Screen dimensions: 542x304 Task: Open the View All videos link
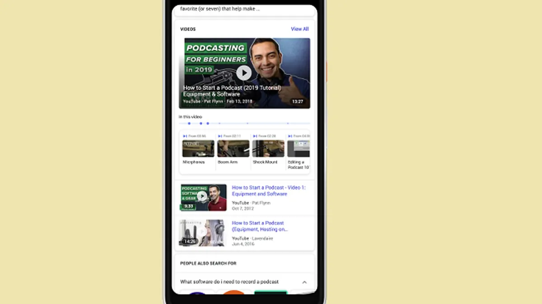coord(299,29)
